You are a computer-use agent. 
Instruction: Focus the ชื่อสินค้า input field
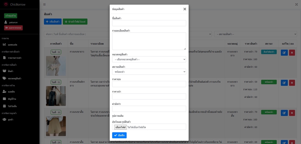click(149, 23)
